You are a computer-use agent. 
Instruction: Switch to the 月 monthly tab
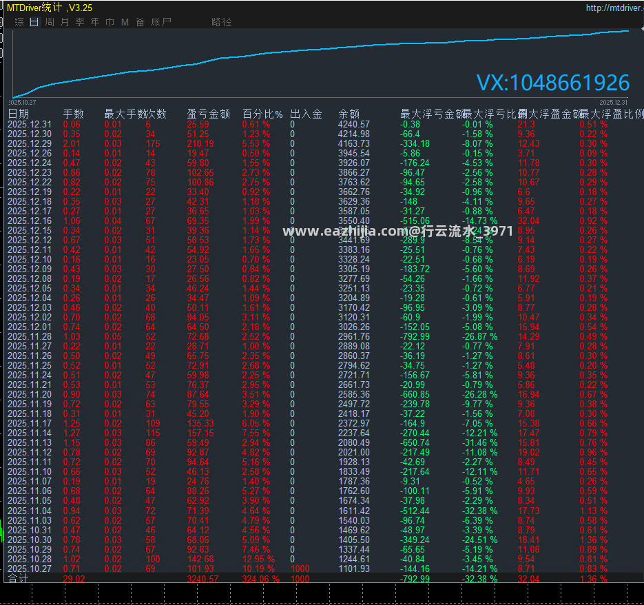tap(65, 22)
